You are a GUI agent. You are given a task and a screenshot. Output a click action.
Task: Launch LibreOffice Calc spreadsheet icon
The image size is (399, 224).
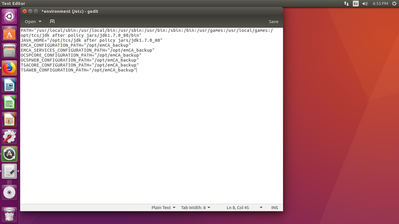coord(9,102)
